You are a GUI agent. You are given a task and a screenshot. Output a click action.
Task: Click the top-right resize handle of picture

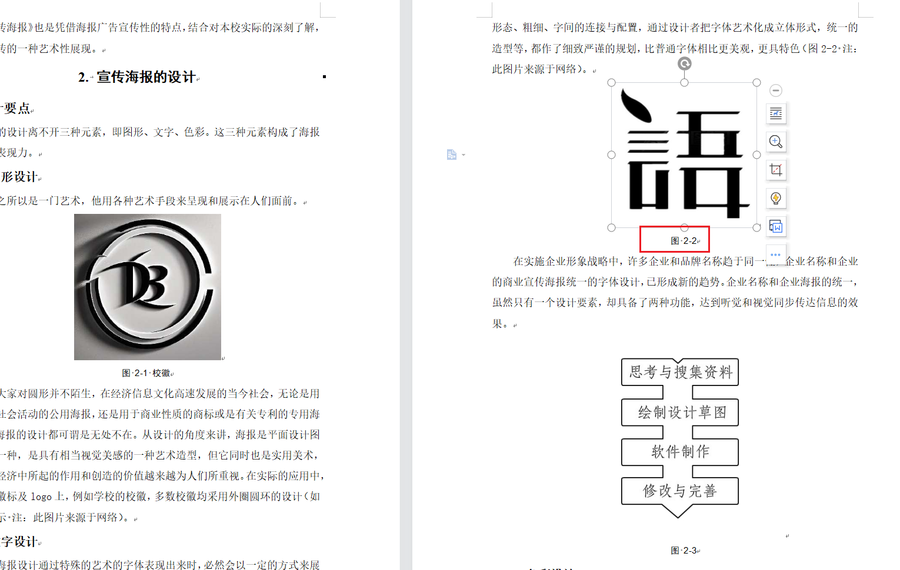757,83
